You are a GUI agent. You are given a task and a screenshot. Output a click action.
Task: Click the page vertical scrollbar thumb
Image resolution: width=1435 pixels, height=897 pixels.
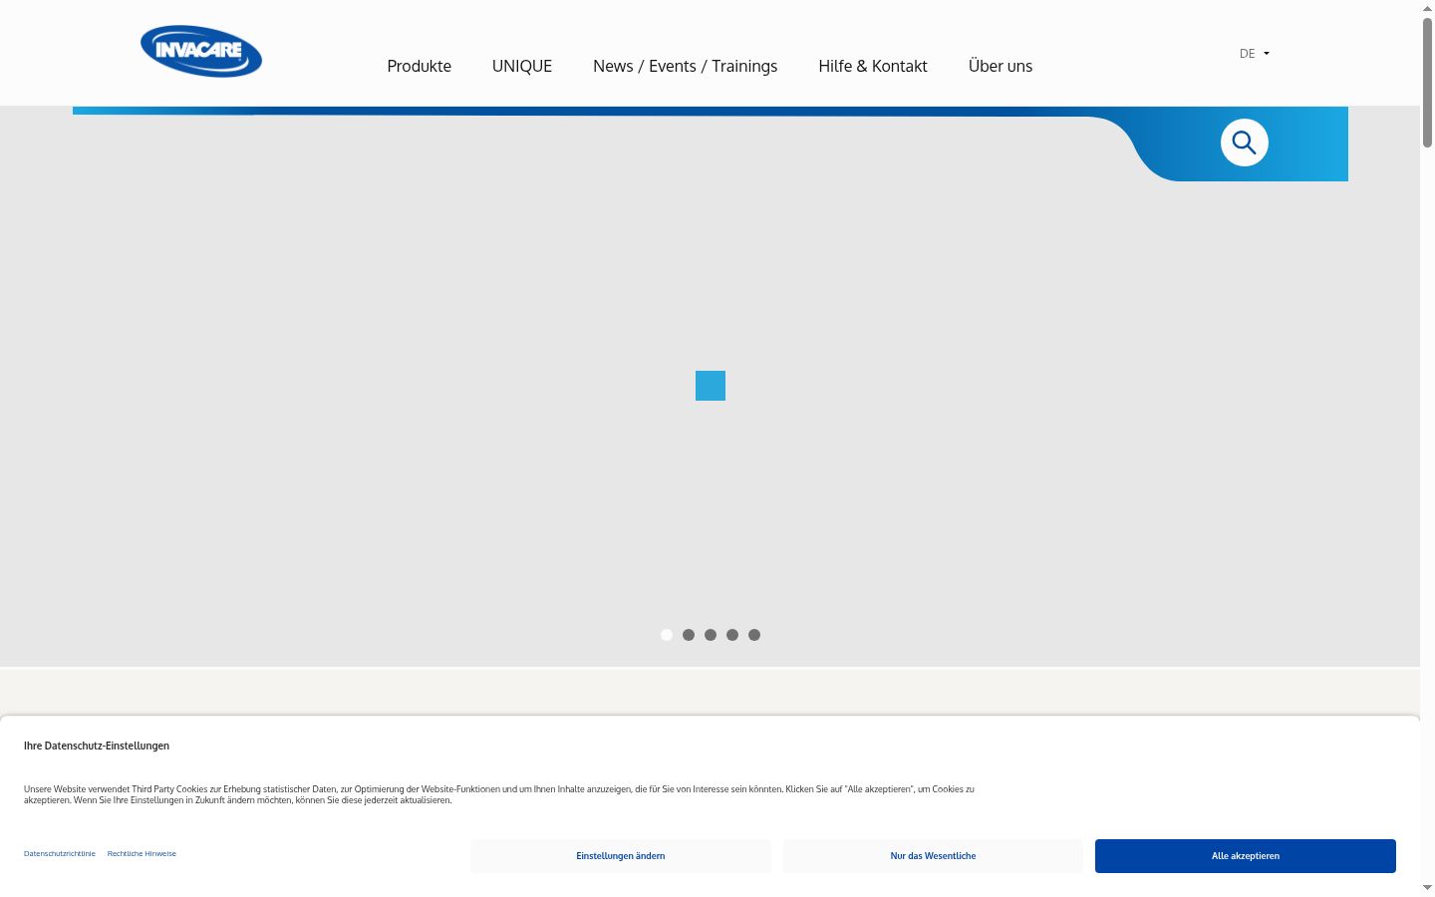coord(1427,82)
